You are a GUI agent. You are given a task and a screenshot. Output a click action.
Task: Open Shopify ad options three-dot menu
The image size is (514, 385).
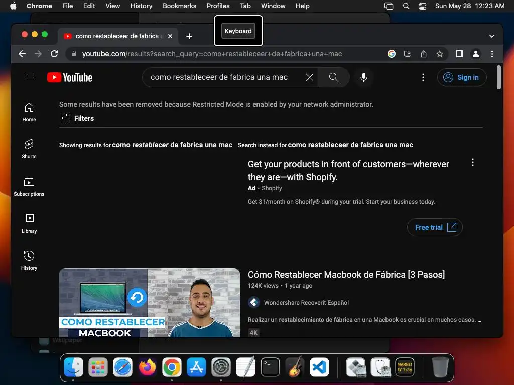coord(473,163)
